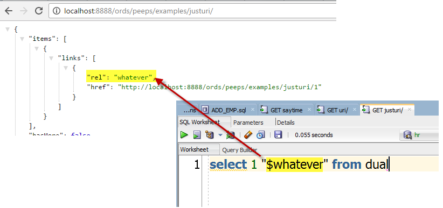Collapse the root JSON object triangle
The width and height of the screenshot is (443, 208).
point(8,30)
